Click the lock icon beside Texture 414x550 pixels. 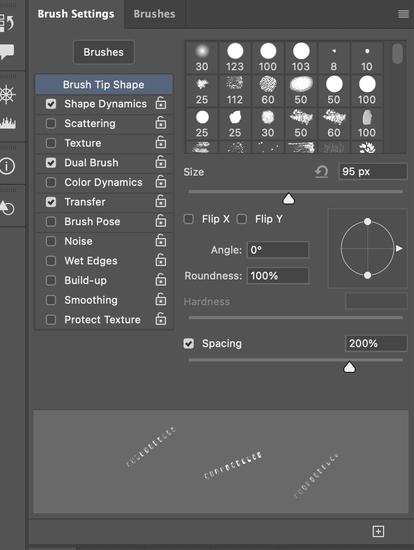tap(161, 143)
